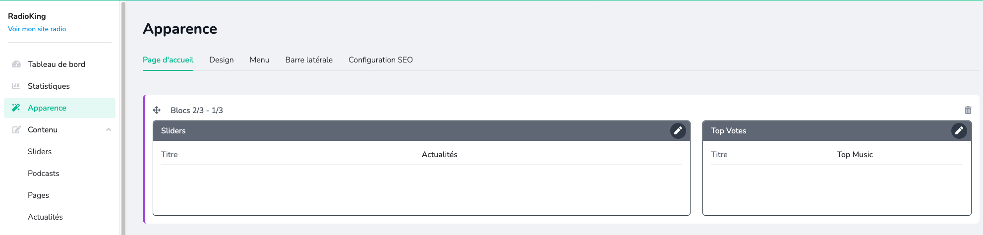
Task: Select the Page d'accueil tab
Action: point(168,59)
